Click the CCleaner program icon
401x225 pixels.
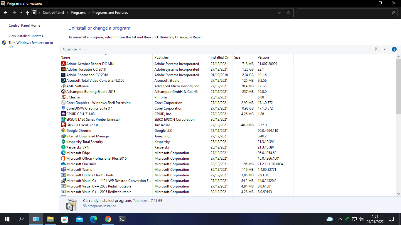(63, 97)
